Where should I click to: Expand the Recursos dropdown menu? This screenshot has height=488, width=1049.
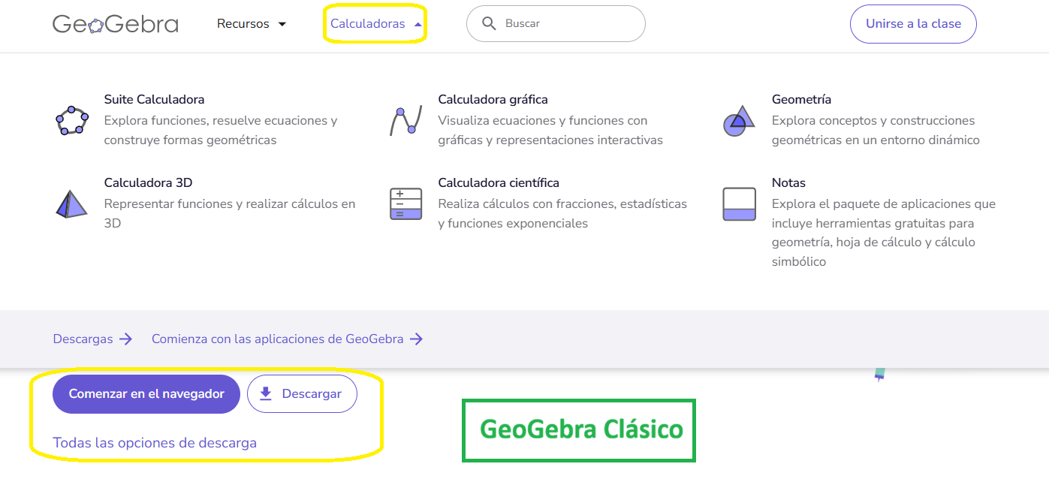pyautogui.click(x=252, y=24)
